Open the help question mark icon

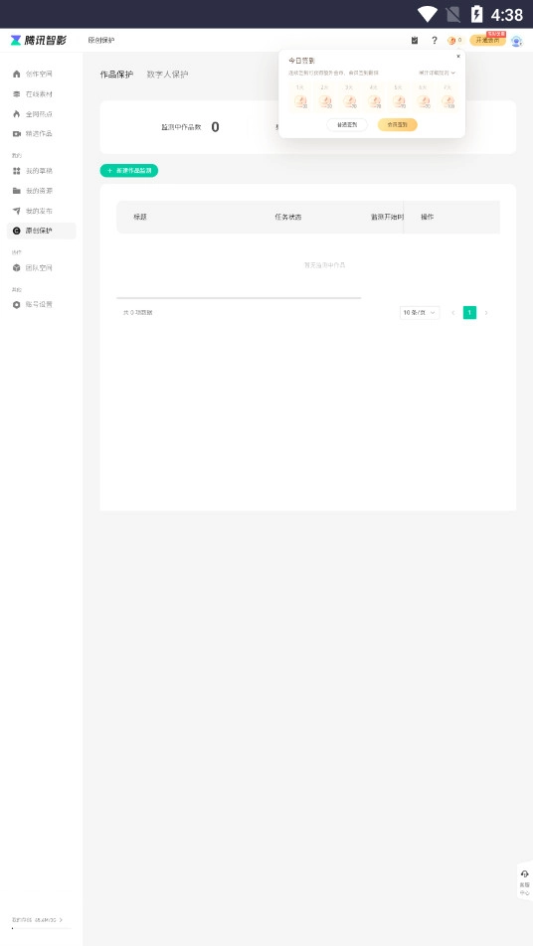coord(434,41)
